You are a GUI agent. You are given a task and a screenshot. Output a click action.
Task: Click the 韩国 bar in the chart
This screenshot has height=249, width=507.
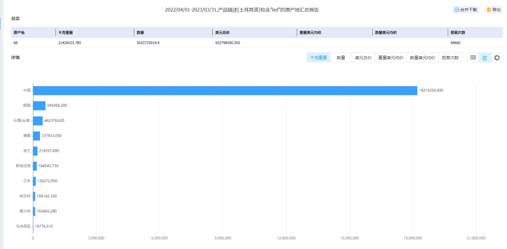39,106
